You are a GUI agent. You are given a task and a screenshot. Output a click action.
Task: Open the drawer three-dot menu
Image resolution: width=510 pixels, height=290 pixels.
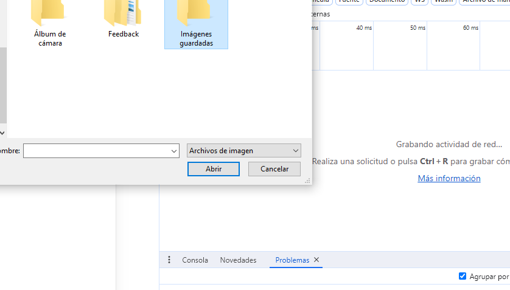tap(169, 260)
